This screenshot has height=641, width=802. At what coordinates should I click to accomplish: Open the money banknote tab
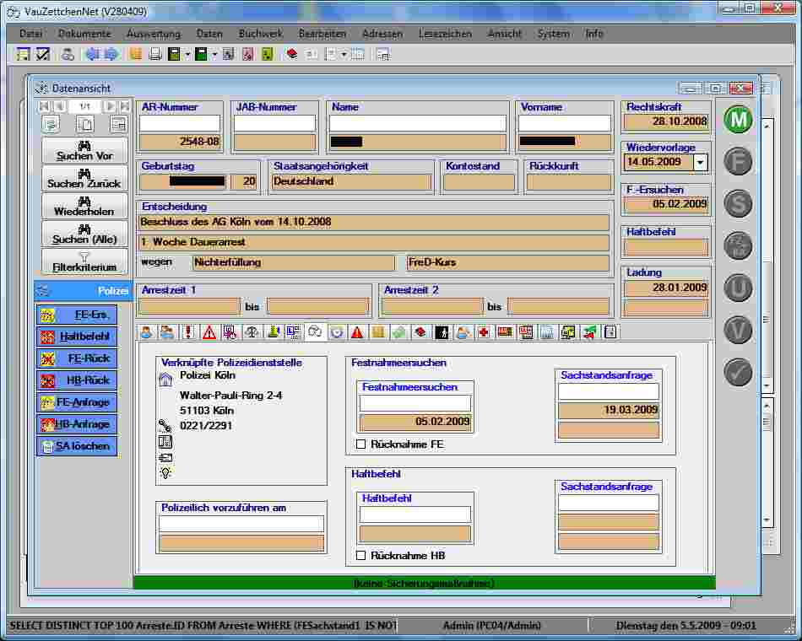pyautogui.click(x=399, y=332)
